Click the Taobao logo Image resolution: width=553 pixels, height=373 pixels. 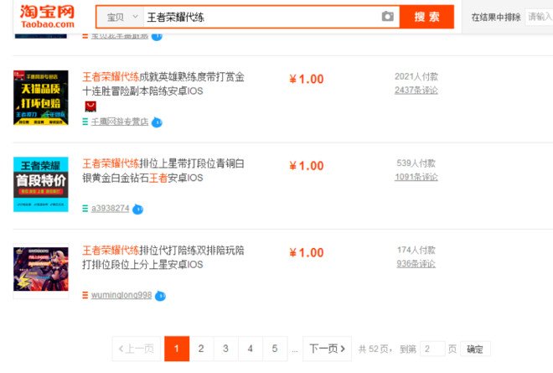tap(47, 17)
